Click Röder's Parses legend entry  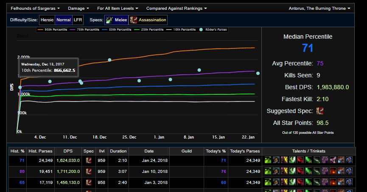pos(215,30)
